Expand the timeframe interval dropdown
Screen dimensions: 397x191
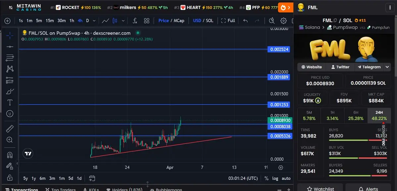(x=94, y=21)
